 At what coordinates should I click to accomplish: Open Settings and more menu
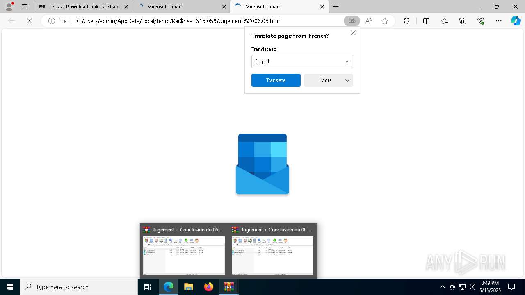pos(499,21)
